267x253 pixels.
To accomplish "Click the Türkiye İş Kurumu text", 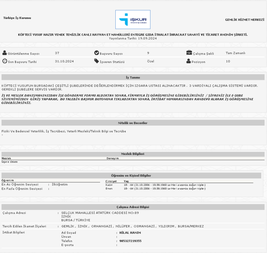I will [x=17, y=18].
